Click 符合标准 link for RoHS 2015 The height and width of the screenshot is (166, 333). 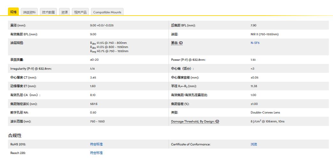pyautogui.click(x=96, y=144)
